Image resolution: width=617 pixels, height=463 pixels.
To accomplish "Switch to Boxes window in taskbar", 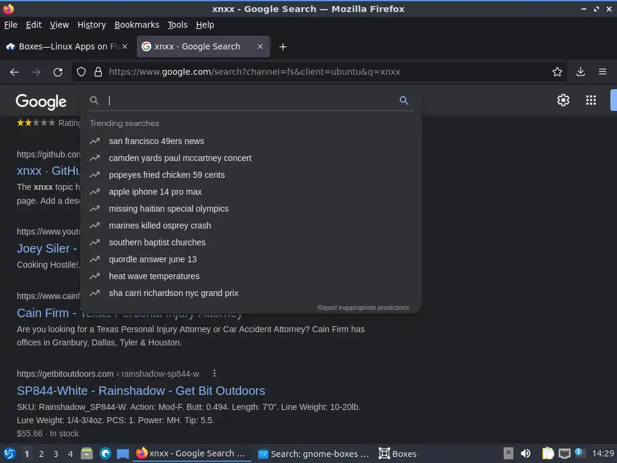I will (x=398, y=454).
